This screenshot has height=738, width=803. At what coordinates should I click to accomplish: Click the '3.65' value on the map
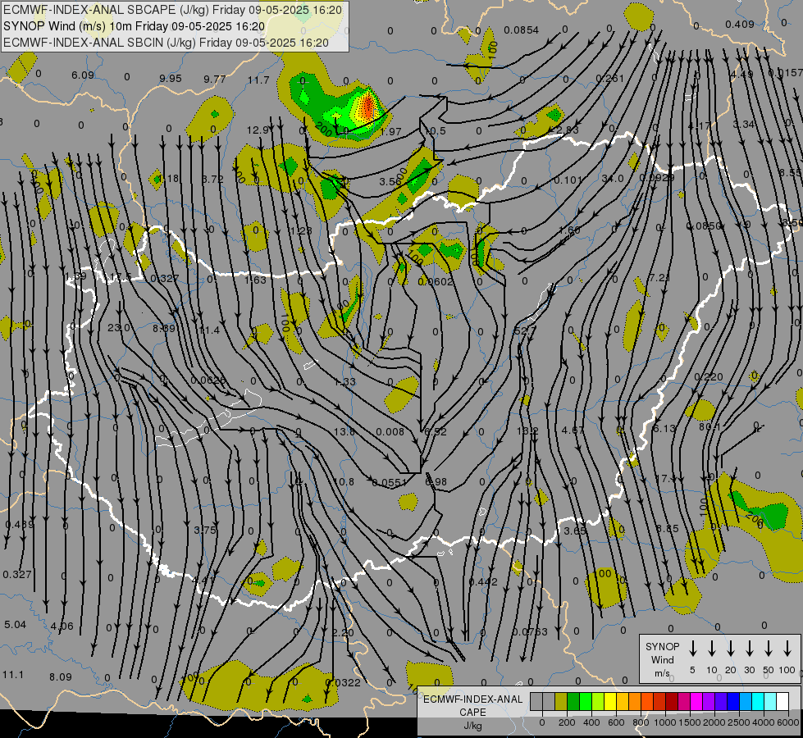(575, 531)
